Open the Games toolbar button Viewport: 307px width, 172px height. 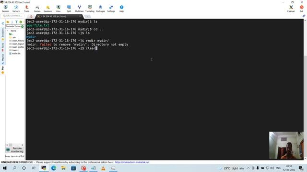[37, 9]
